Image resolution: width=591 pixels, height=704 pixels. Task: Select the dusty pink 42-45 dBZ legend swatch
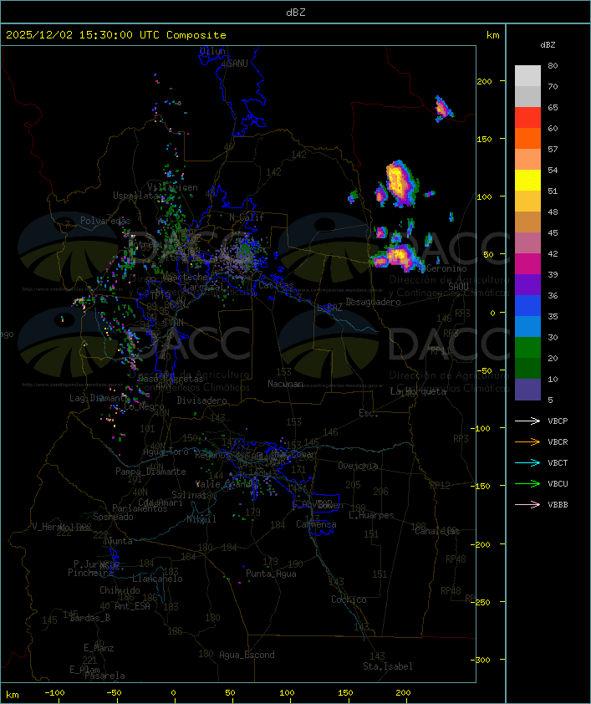tap(527, 243)
